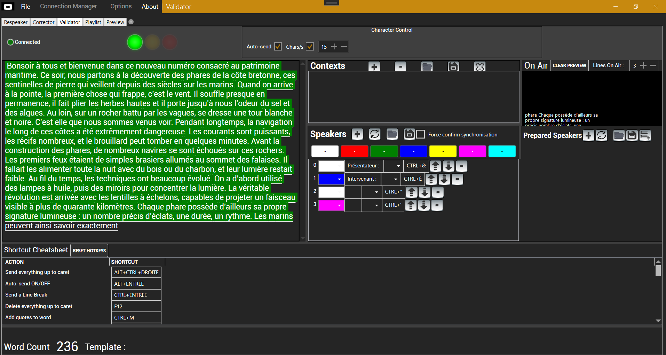Select the red speaker color swatch

click(355, 151)
